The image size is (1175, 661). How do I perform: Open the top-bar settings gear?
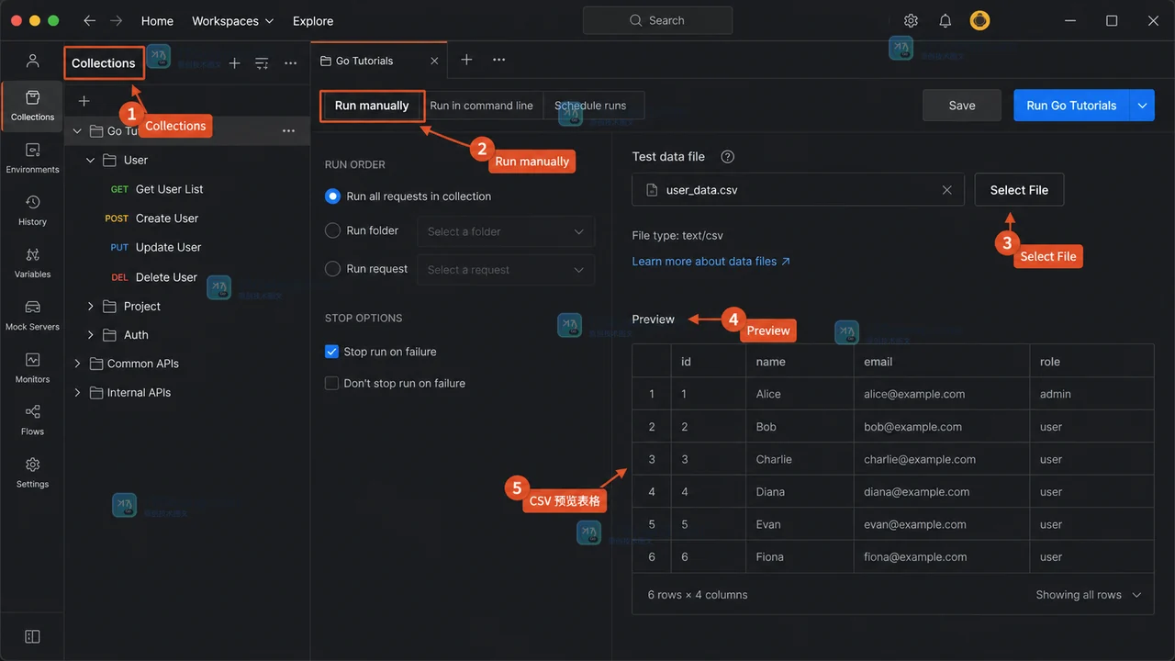911,20
